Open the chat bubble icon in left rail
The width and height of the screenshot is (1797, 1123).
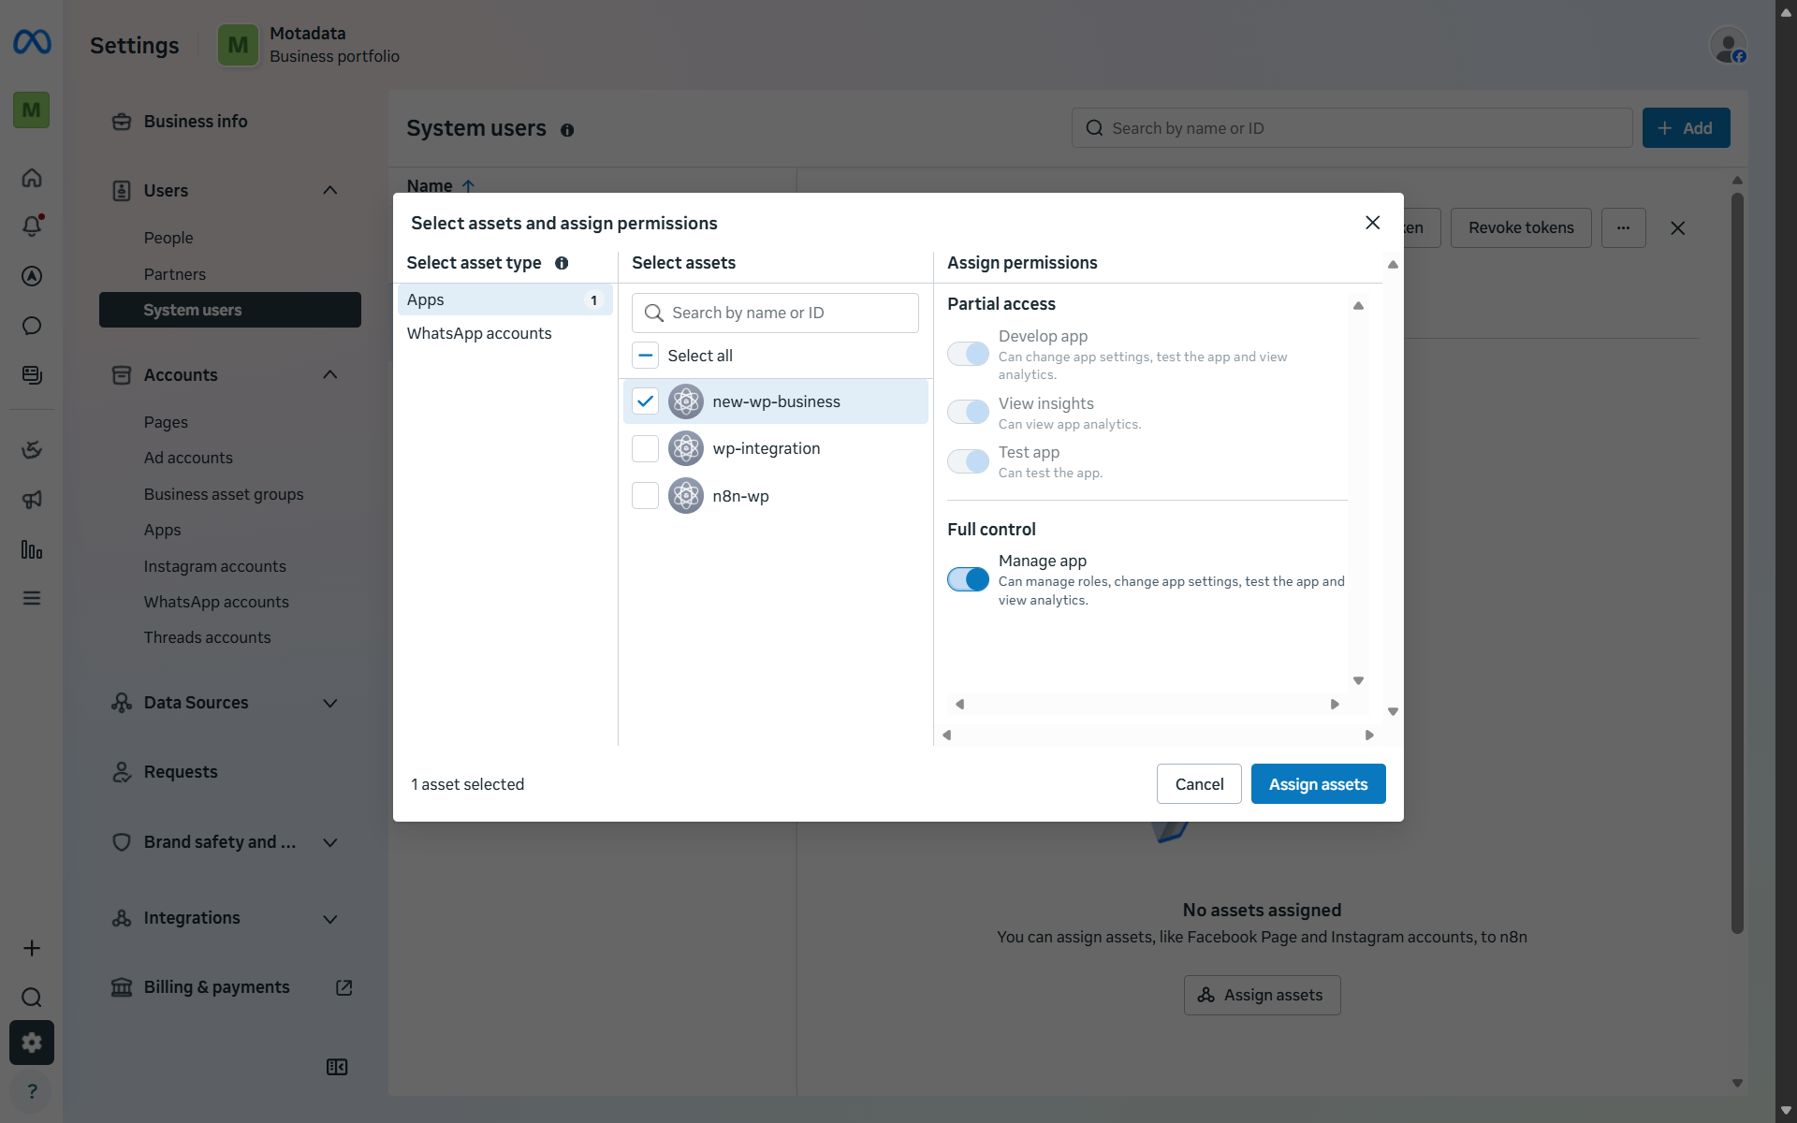(32, 326)
